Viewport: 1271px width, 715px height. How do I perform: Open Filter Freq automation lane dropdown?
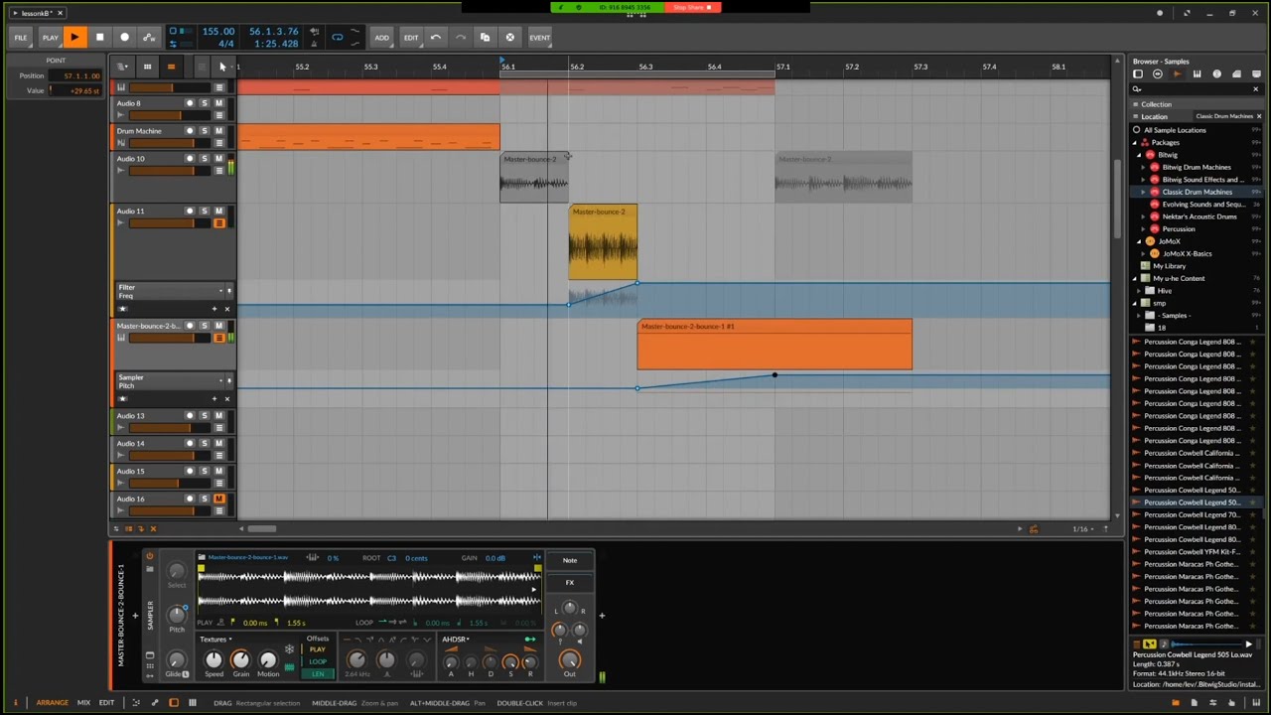click(220, 291)
